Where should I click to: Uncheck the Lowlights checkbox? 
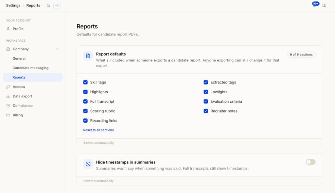(206, 92)
